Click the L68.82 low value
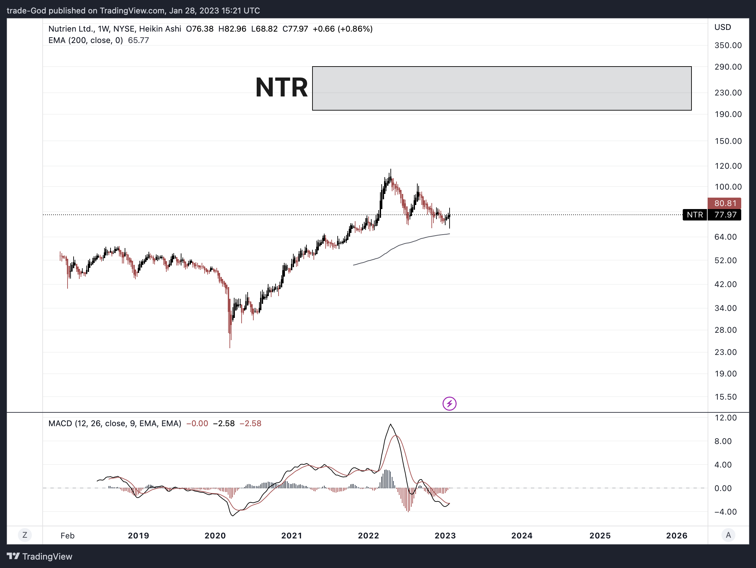The height and width of the screenshot is (568, 756). pyautogui.click(x=264, y=29)
